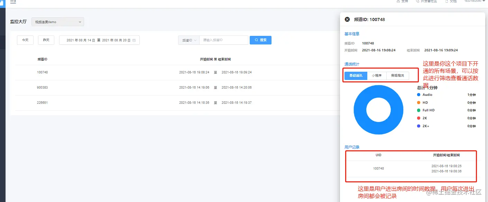Click the 开始时间 至 结束时间 column header
Screen dimensions: 488x202
coord(215,59)
